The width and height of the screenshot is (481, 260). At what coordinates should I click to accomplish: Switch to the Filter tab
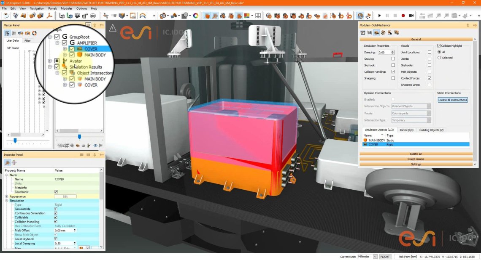27,41
